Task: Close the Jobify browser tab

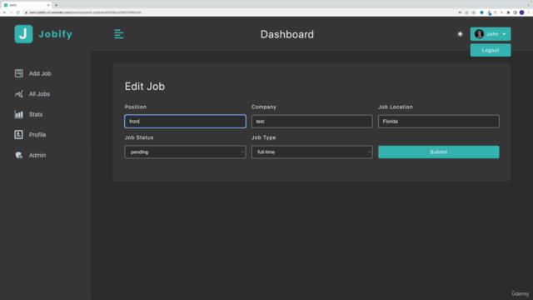Action: click(48, 5)
